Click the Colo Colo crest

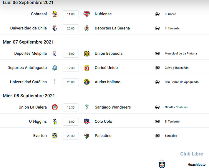pos(87,122)
